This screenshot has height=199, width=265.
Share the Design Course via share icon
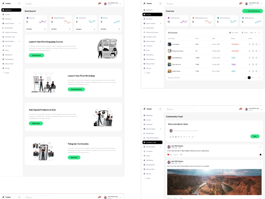256,71
